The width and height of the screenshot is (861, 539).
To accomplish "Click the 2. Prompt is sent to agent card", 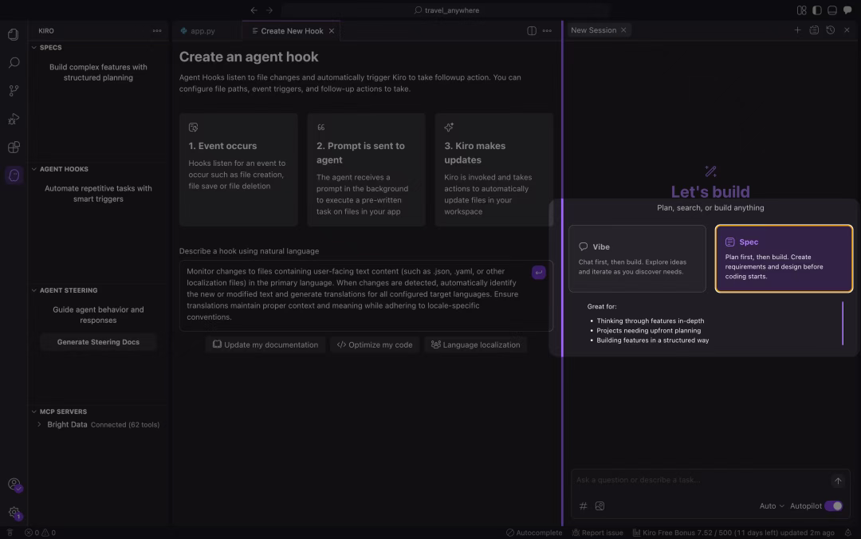I will click(x=366, y=170).
